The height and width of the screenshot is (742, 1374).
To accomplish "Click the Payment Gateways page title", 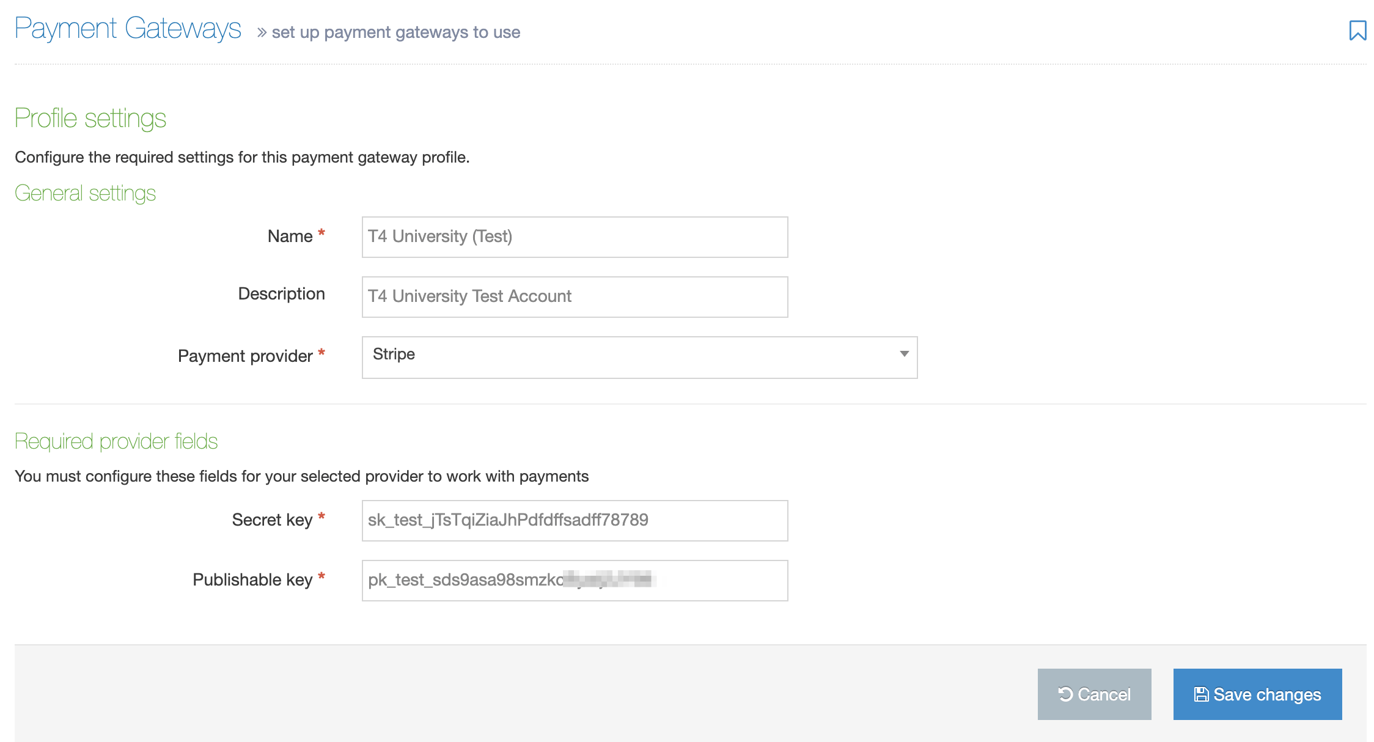I will click(x=128, y=29).
